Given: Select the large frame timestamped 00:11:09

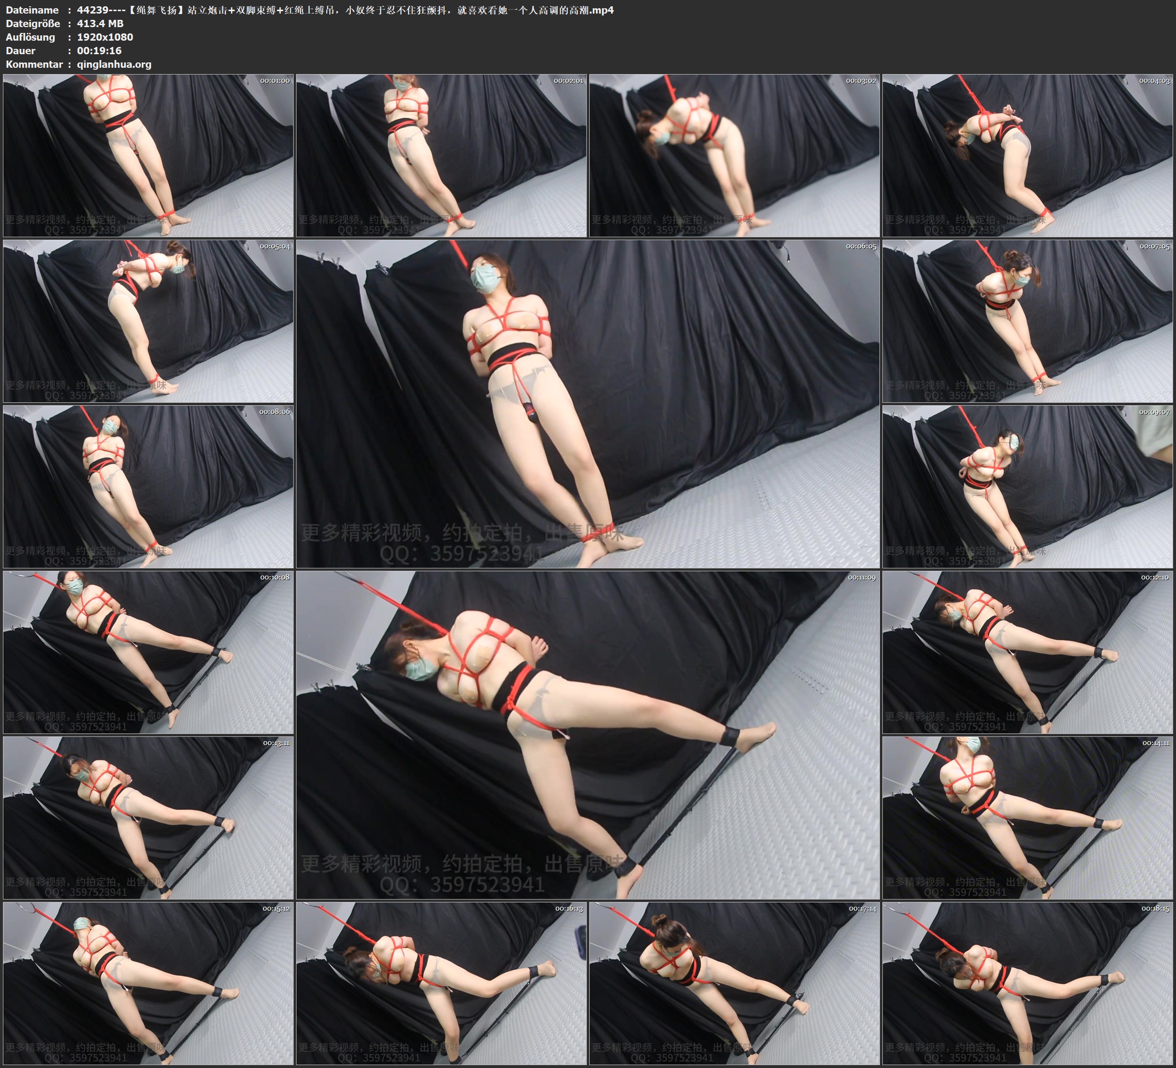Looking at the screenshot, I should click(587, 734).
